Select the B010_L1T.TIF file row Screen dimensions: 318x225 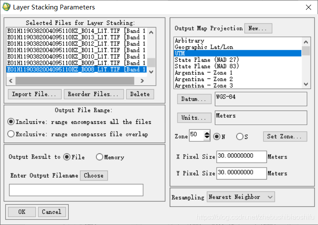[x=76, y=57]
